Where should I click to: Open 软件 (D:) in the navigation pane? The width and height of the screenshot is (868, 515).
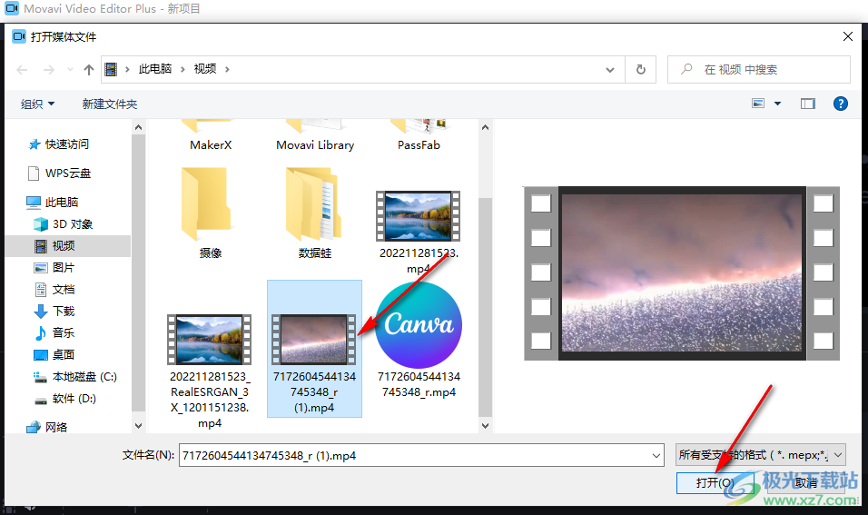point(65,399)
